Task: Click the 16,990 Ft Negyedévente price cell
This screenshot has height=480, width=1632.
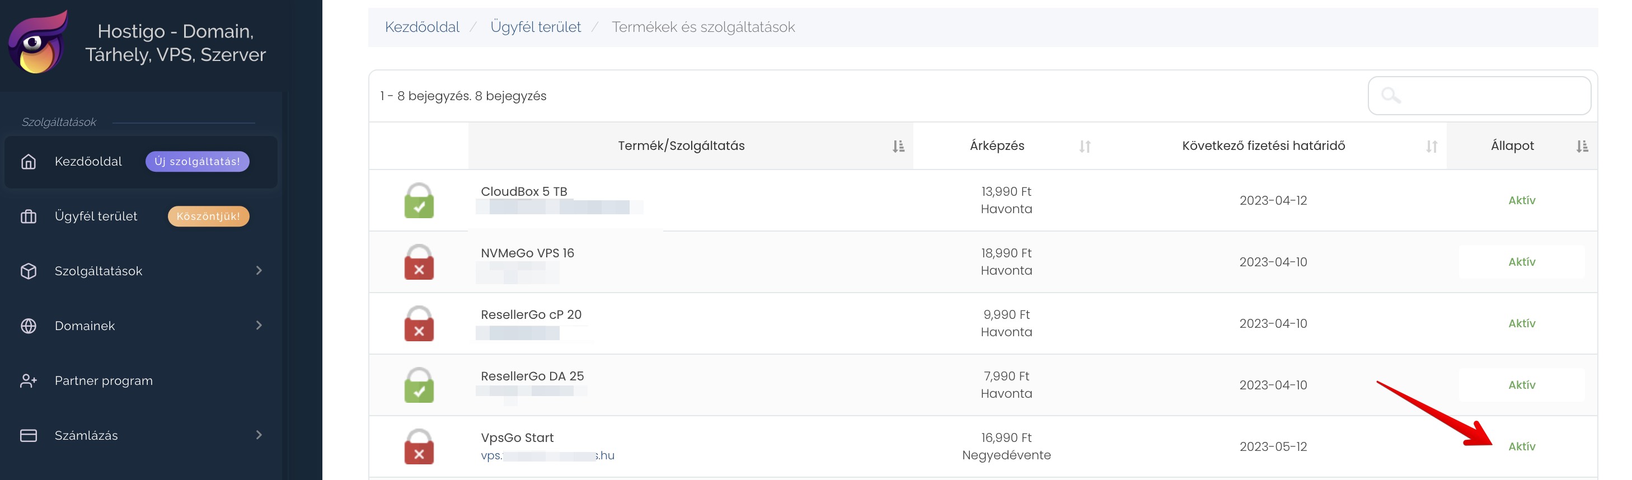Action: point(1006,446)
